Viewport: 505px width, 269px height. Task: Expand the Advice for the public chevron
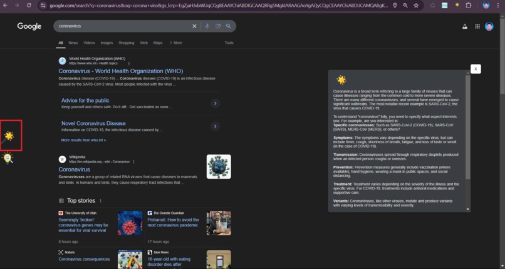215,103
